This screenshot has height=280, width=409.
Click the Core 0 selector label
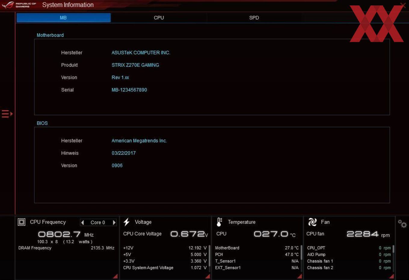tap(98, 222)
